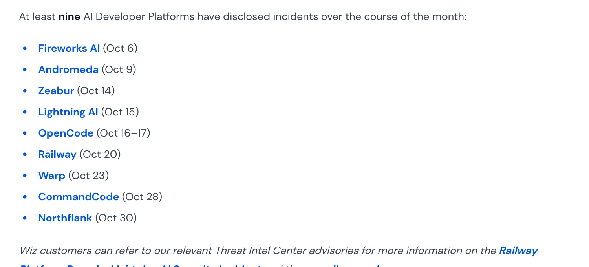Click the "(Oct 20)" date after Railway

click(100, 154)
